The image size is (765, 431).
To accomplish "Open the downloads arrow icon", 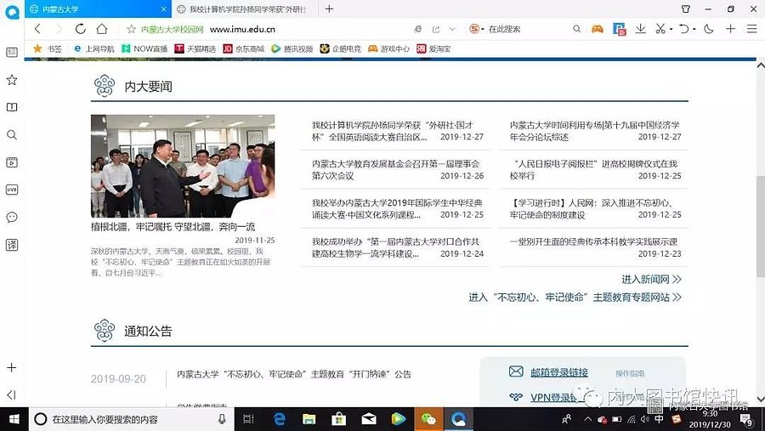I will coord(641,29).
